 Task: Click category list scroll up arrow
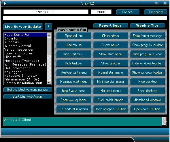click(x=49, y=35)
